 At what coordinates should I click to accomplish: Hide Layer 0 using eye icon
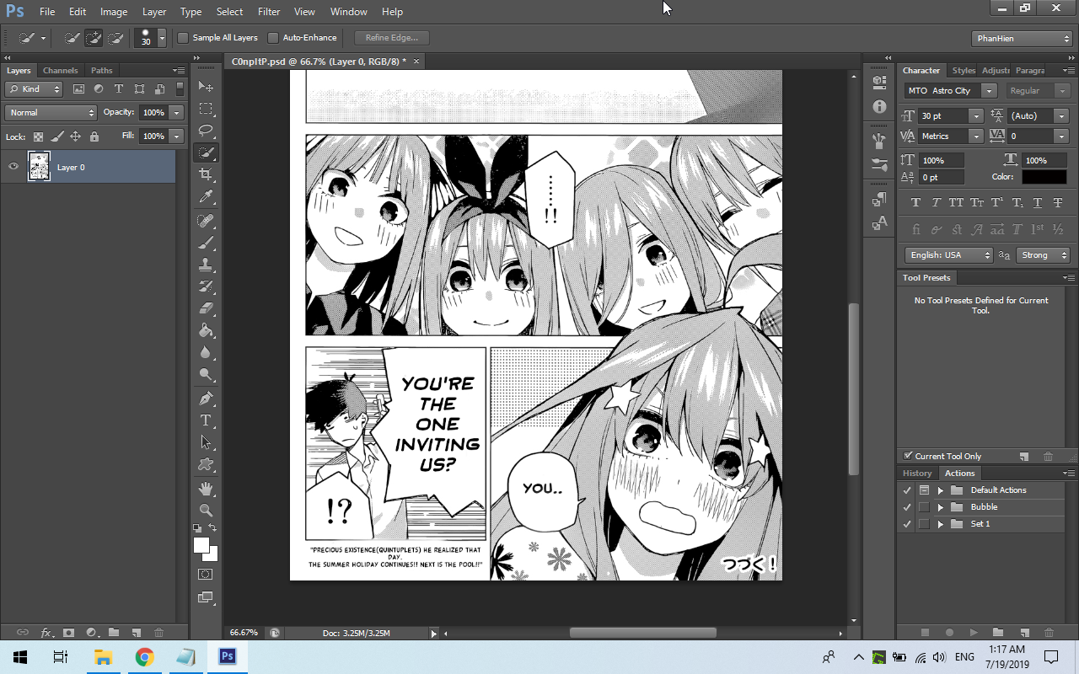(13, 167)
